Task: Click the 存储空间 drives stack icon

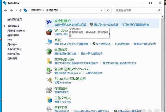Action: [49, 90]
